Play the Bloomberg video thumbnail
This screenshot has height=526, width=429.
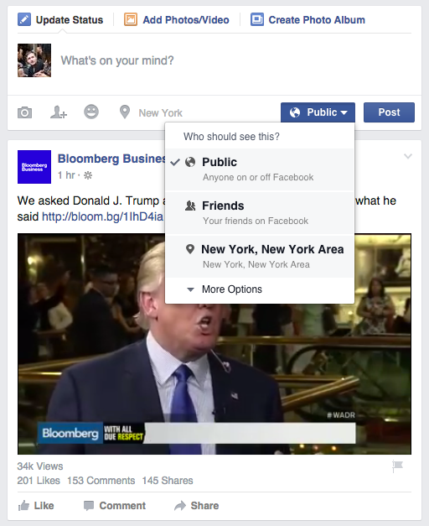[x=214, y=344]
